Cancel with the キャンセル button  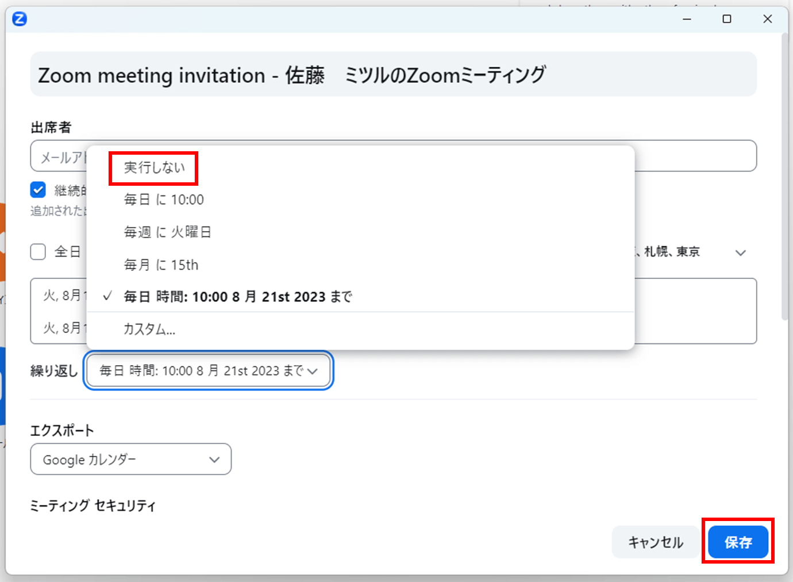point(656,542)
